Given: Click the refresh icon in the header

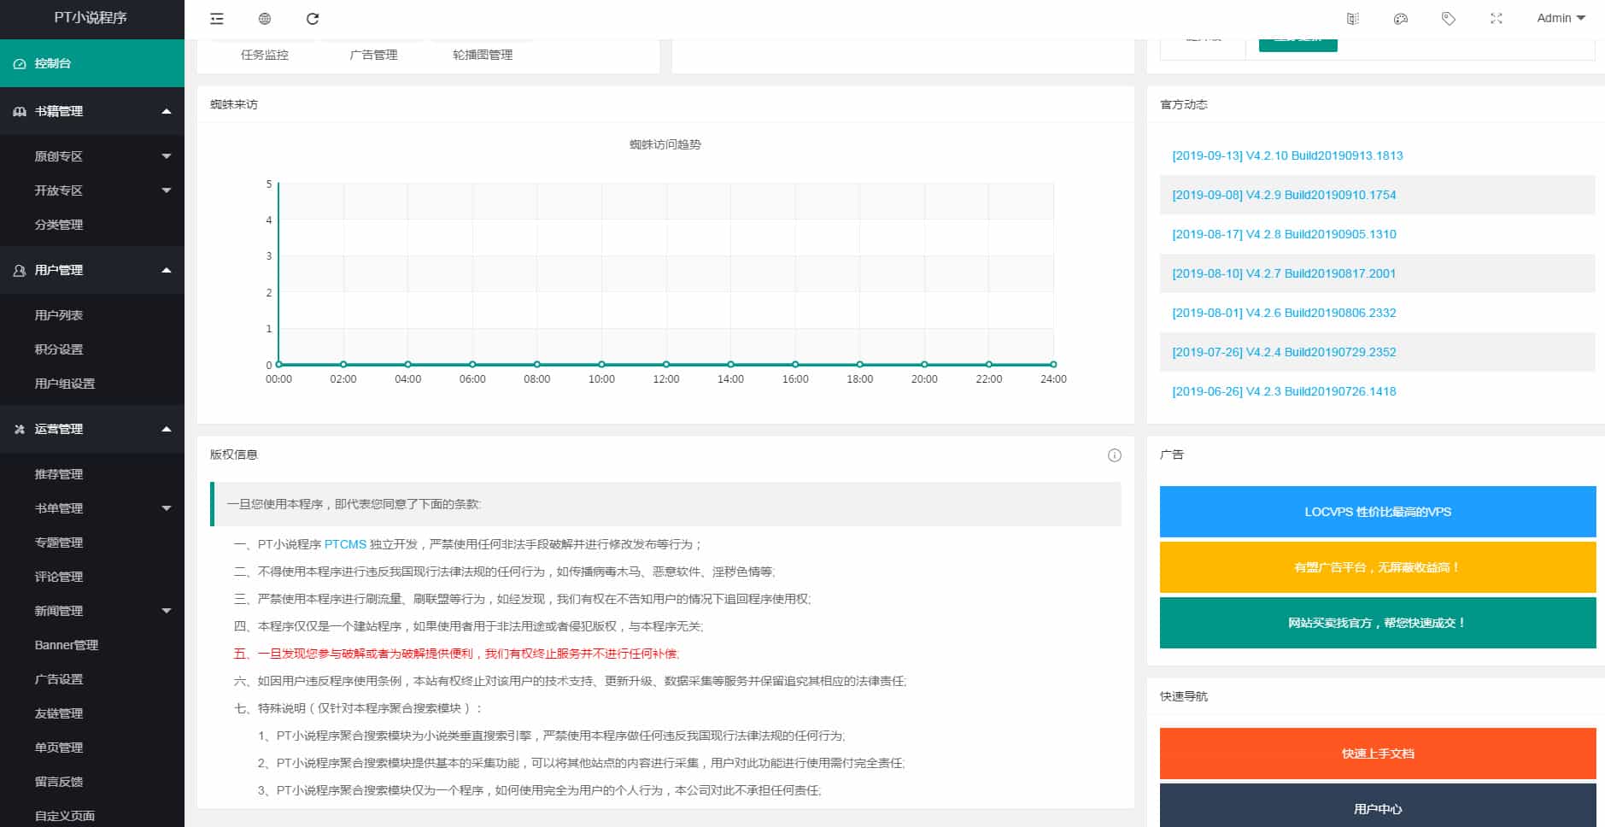Looking at the screenshot, I should coord(313,19).
